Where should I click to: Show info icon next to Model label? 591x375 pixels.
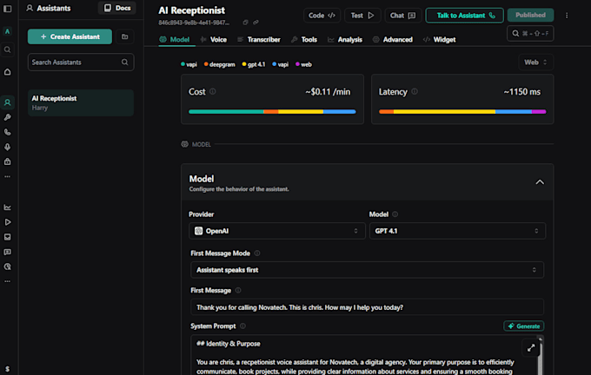point(395,214)
